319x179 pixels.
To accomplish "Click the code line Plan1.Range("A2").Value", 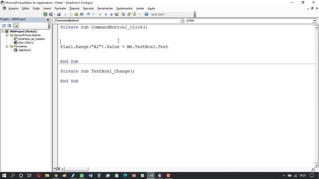I will tap(114, 47).
